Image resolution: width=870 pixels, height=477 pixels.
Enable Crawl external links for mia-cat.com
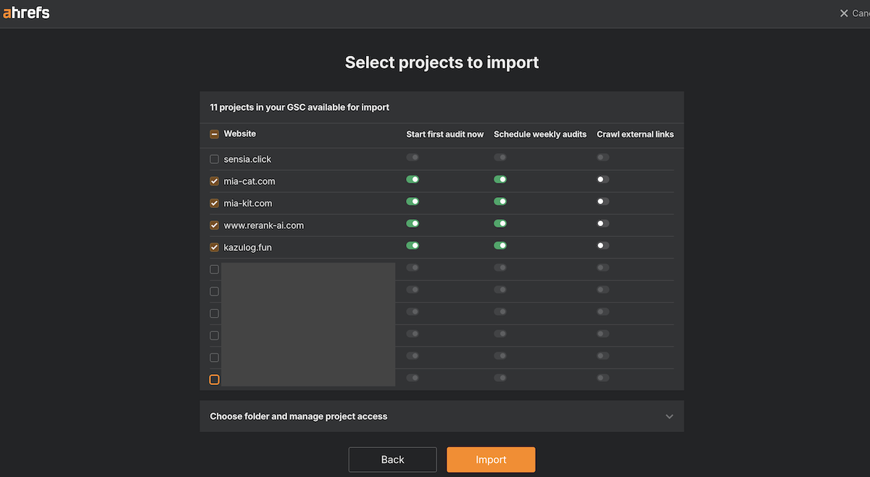602,179
